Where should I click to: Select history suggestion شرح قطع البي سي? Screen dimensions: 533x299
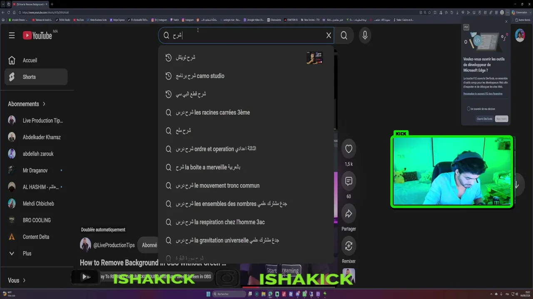(x=246, y=94)
